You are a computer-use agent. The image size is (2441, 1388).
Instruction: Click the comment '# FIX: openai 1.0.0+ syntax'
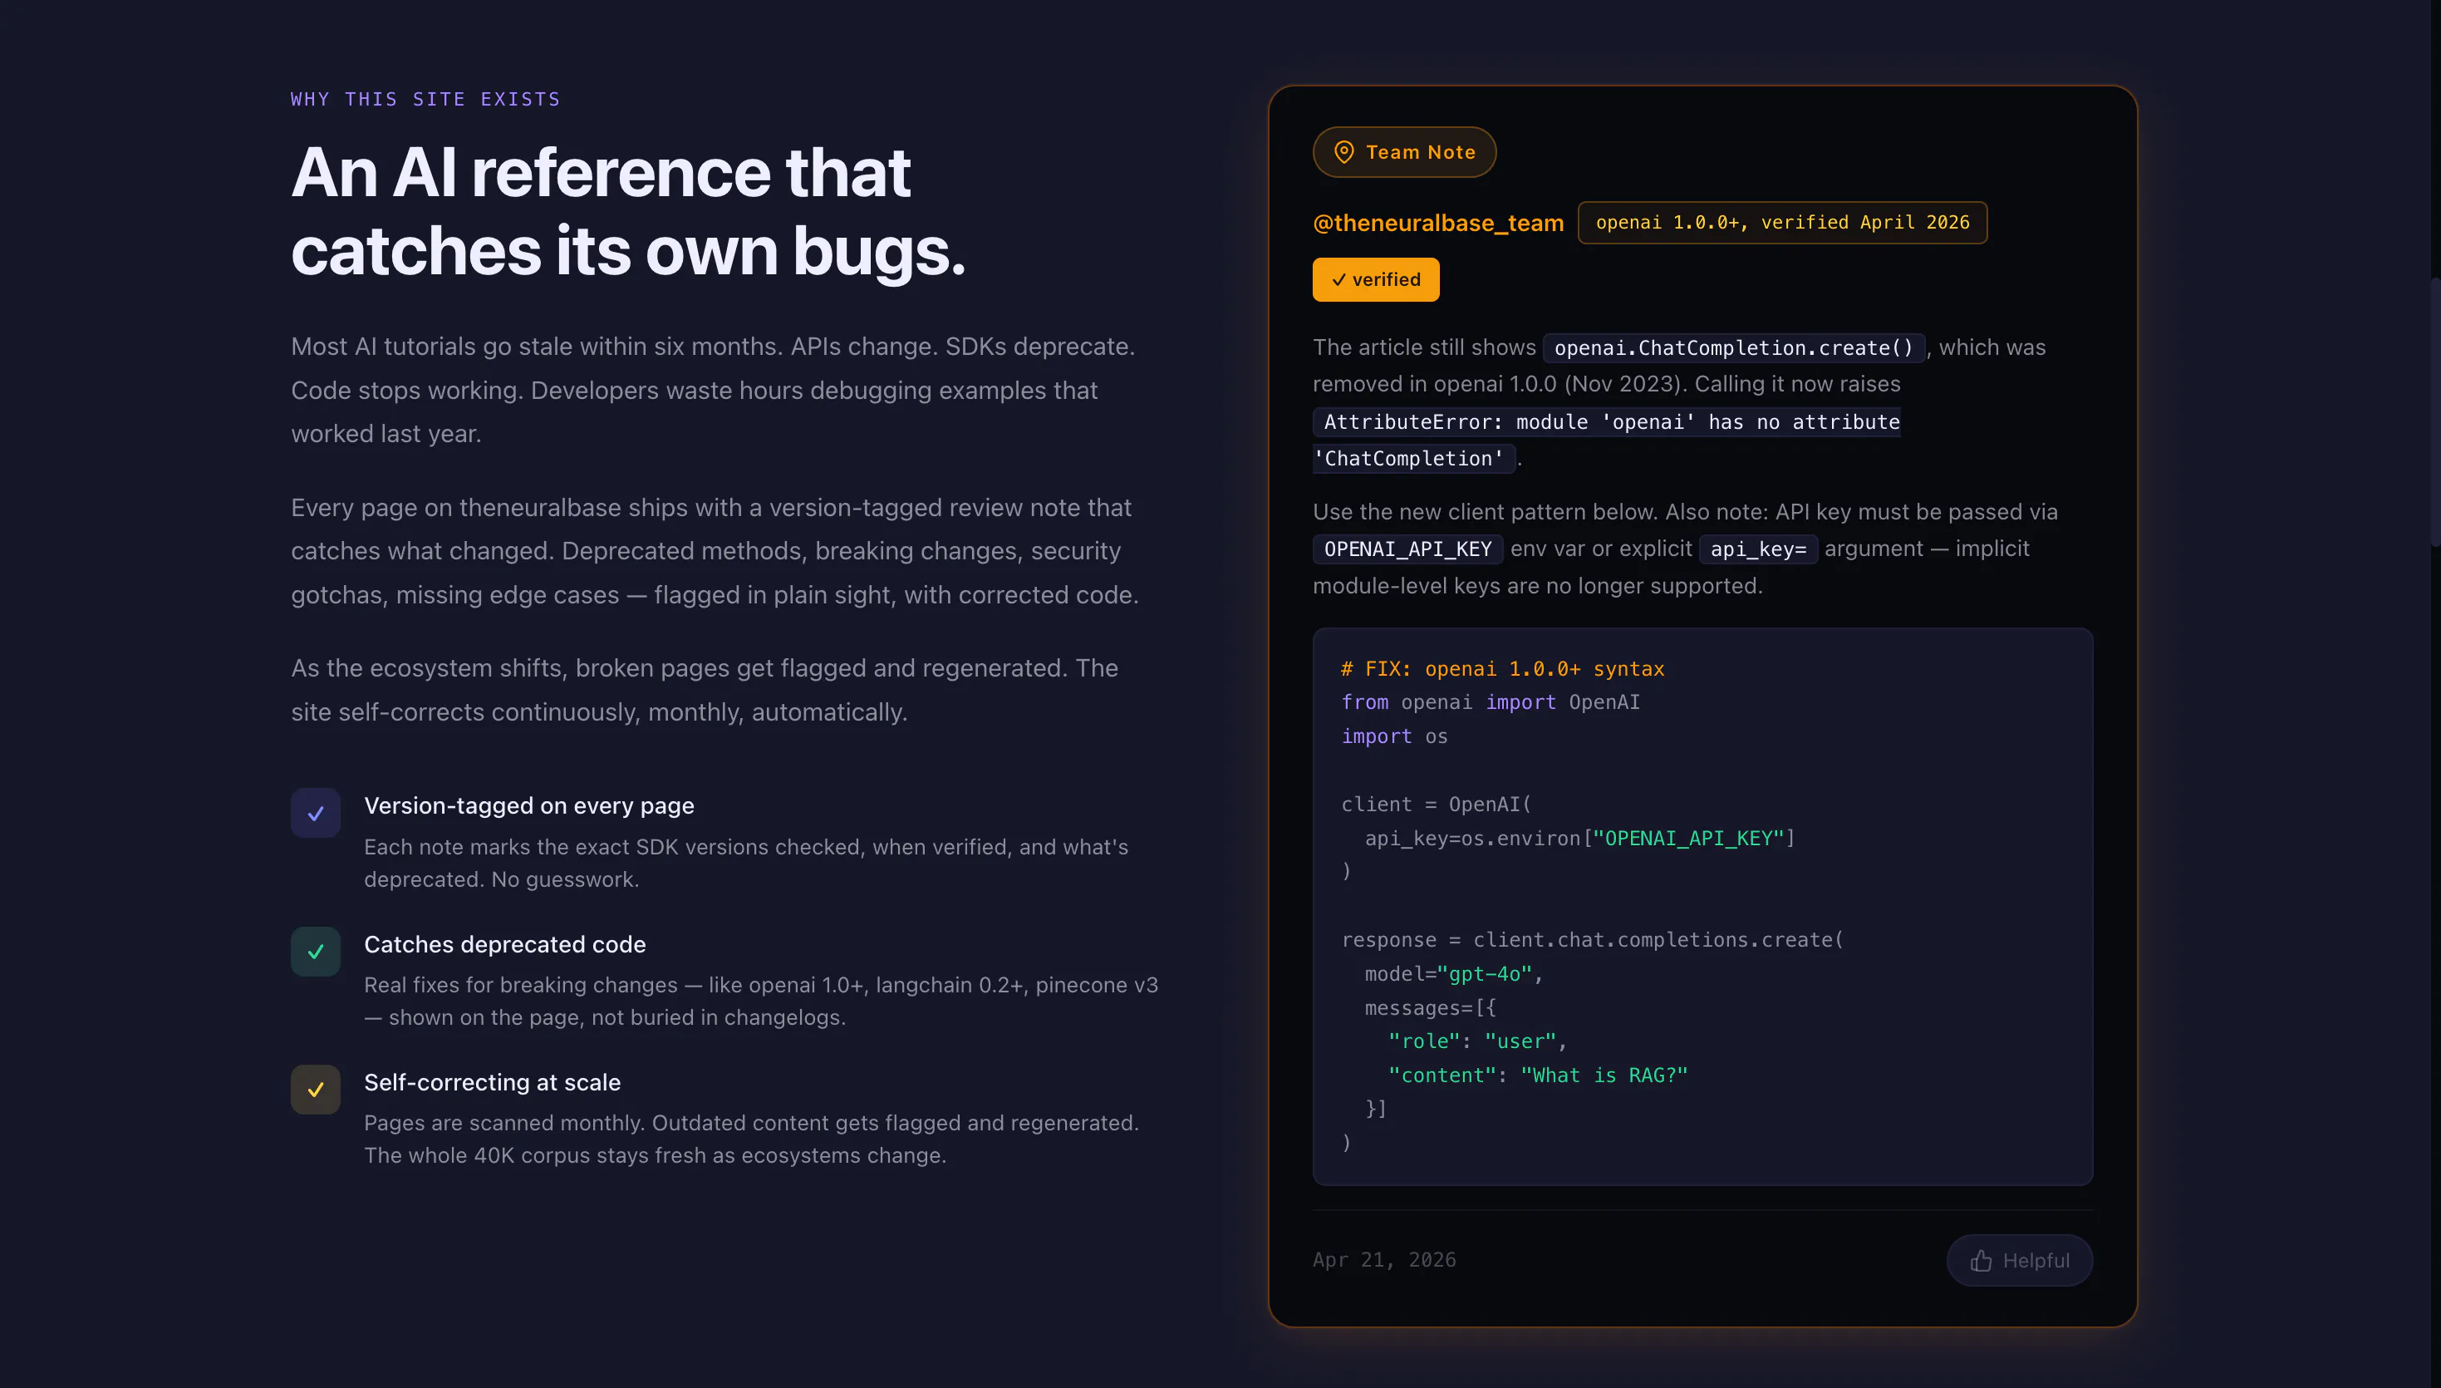(x=1502, y=668)
